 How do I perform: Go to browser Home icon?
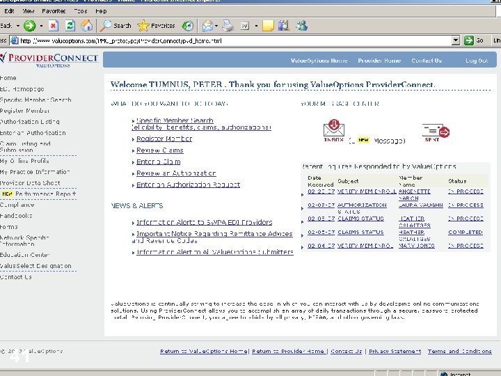[x=86, y=26]
